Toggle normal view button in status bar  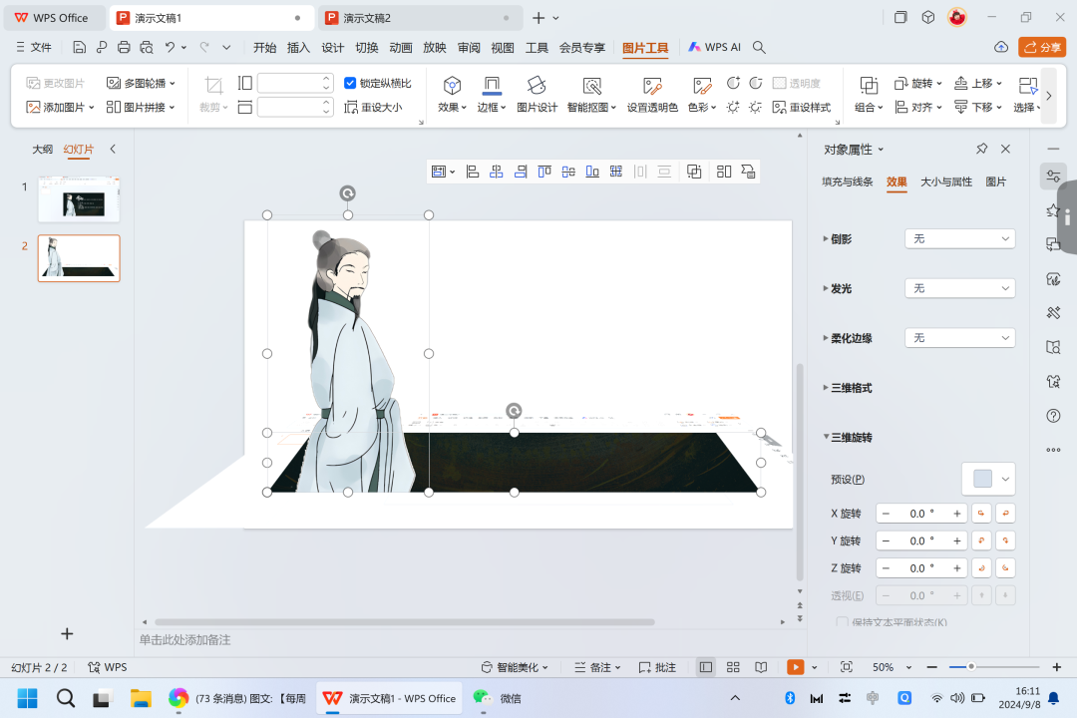[705, 667]
